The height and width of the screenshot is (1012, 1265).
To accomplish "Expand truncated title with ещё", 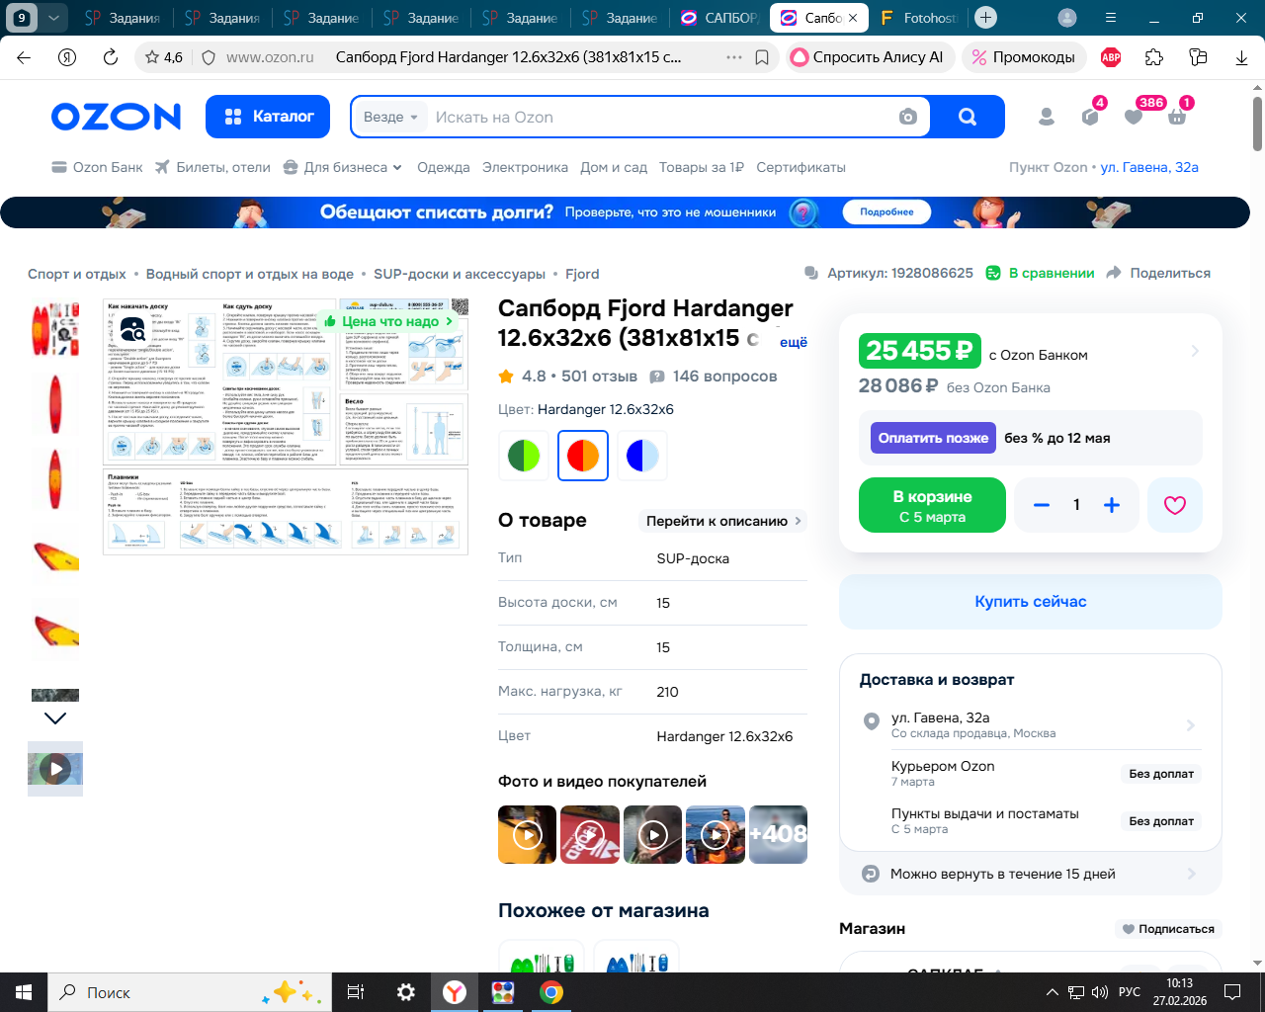I will (x=794, y=342).
